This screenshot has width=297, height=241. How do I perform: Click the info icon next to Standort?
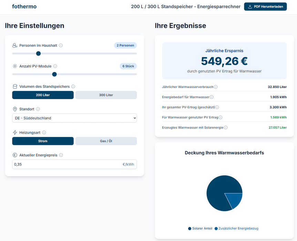pyautogui.click(x=38, y=109)
